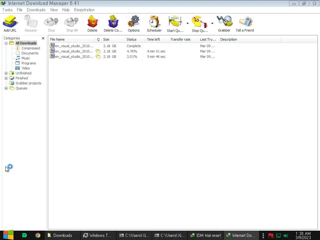The image size is (320, 240).
Task: Click the Stop toolbar icon
Action: click(x=51, y=22)
